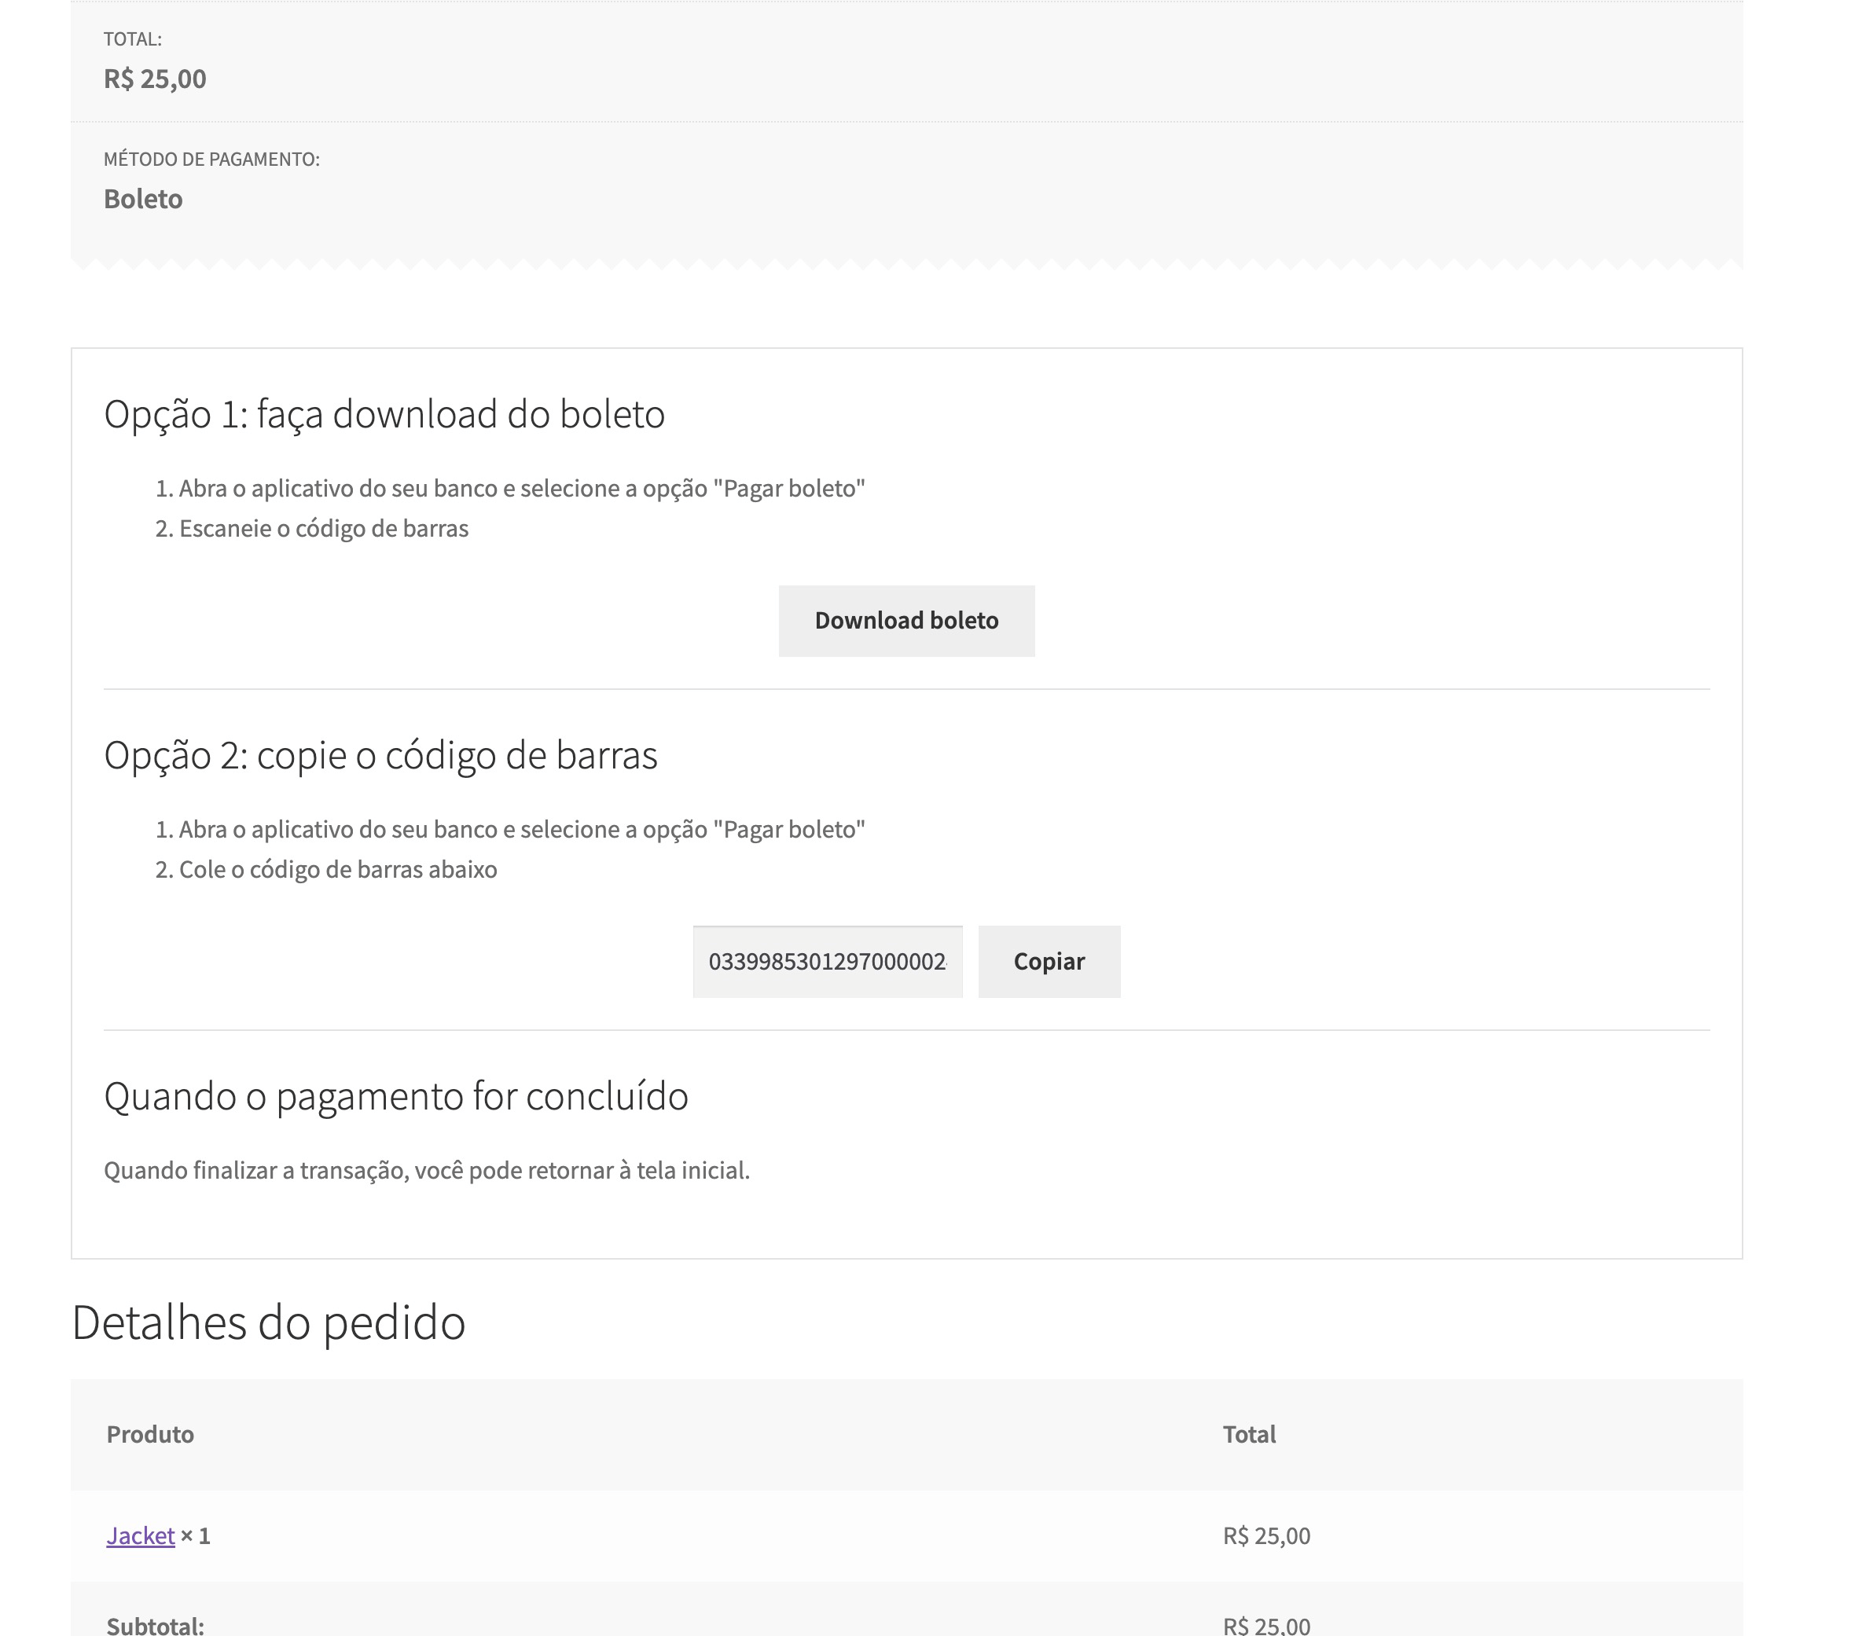Open the Jacket product link
Image resolution: width=1866 pixels, height=1636 pixels.
tap(140, 1535)
